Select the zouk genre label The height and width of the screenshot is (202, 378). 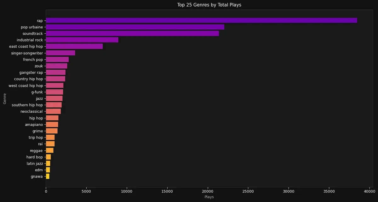pos(38,66)
